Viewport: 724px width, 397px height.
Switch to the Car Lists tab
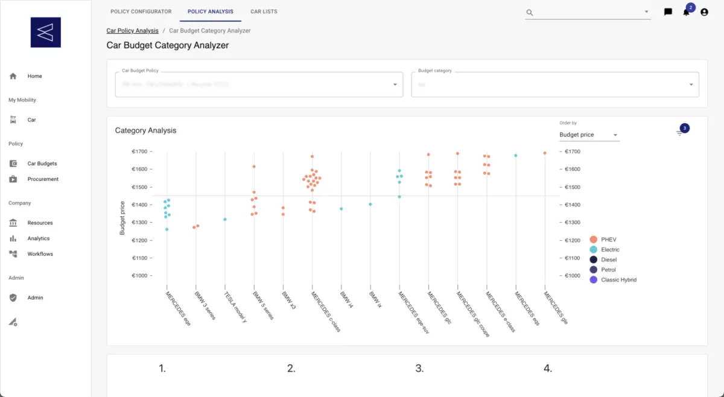pos(264,11)
